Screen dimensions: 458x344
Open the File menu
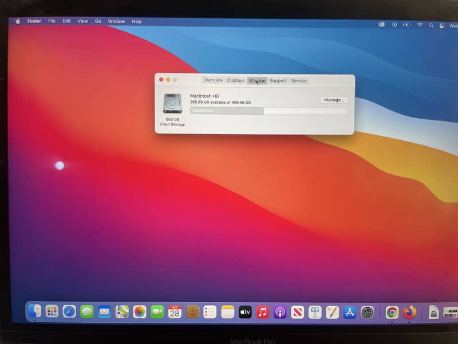[52, 21]
